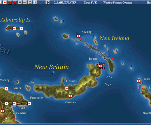
Task: Select the western Admiralty Islands Japanese flag
Action: 14,28
